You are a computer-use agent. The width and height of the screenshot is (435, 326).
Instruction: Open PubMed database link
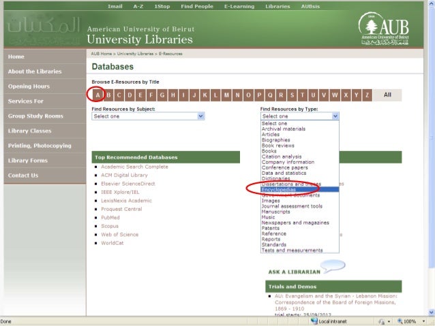click(110, 217)
